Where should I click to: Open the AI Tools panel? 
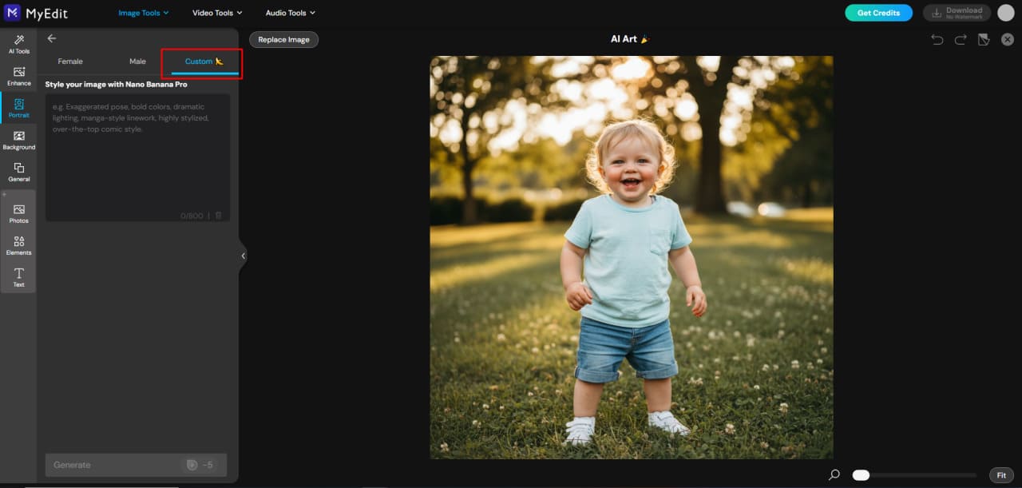coord(18,44)
